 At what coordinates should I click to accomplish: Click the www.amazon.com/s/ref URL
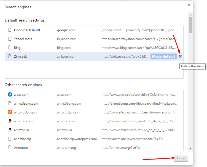tap(139, 121)
